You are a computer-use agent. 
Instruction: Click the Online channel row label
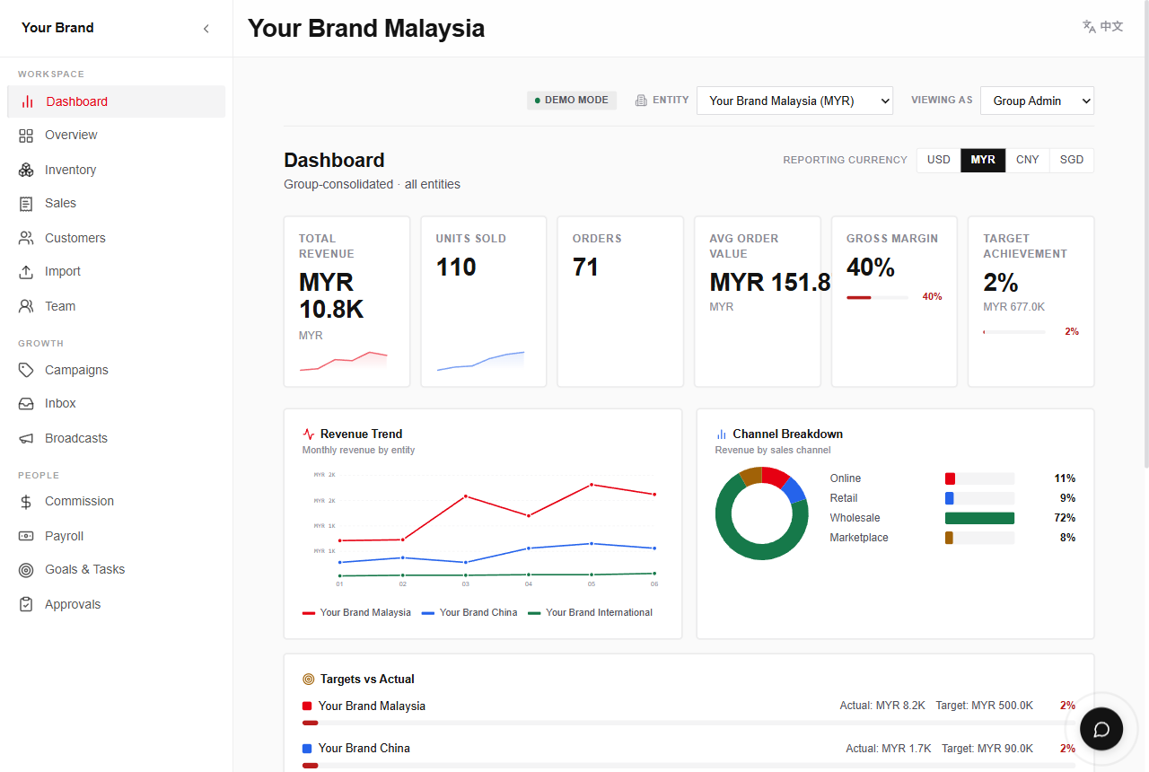(x=846, y=478)
